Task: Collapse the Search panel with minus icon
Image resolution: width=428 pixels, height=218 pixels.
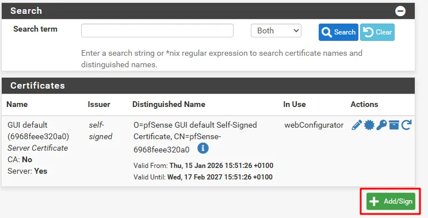Action: point(400,11)
